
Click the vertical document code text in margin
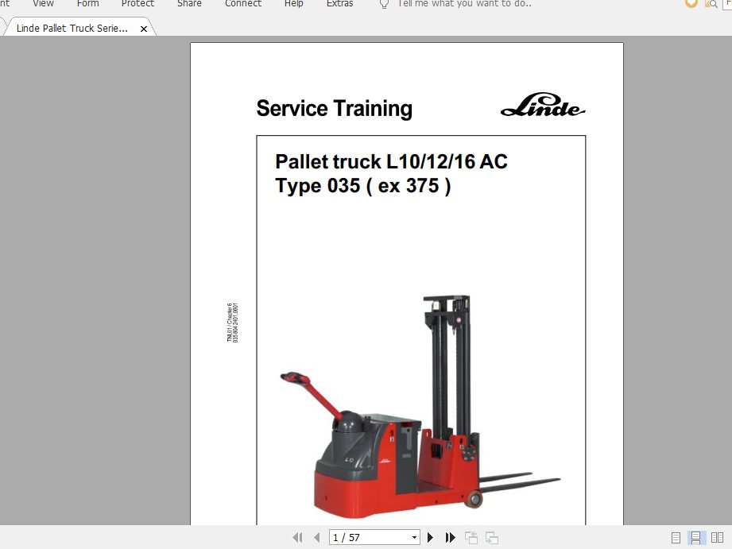[233, 323]
